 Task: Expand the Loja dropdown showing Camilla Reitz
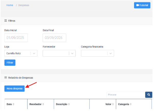pos(21,53)
